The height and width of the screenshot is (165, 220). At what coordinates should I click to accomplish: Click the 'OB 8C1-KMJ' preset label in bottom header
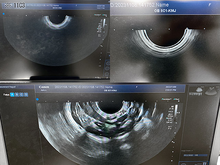[110, 90]
